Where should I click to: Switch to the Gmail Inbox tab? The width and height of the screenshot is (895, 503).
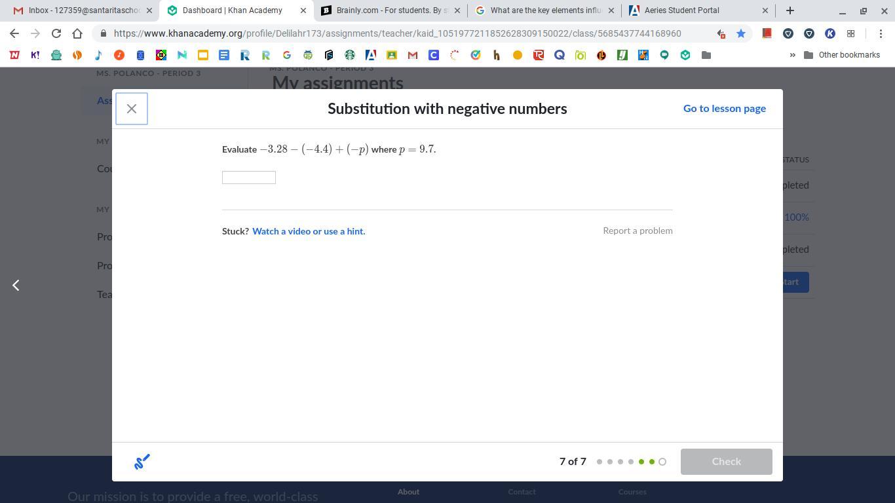(x=83, y=10)
